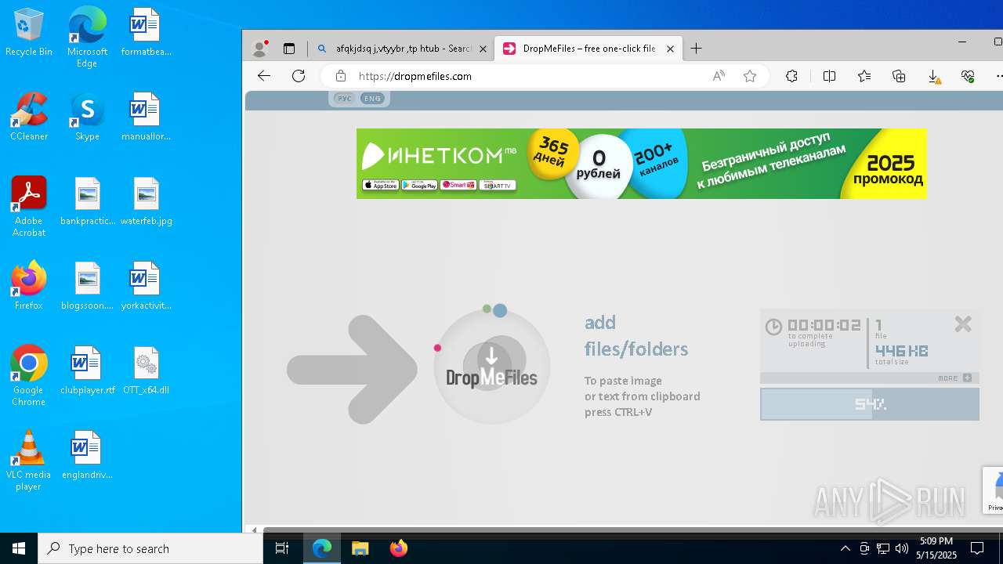Select englandriv... Word document
The height and width of the screenshot is (564, 1003).
pyautogui.click(x=88, y=455)
